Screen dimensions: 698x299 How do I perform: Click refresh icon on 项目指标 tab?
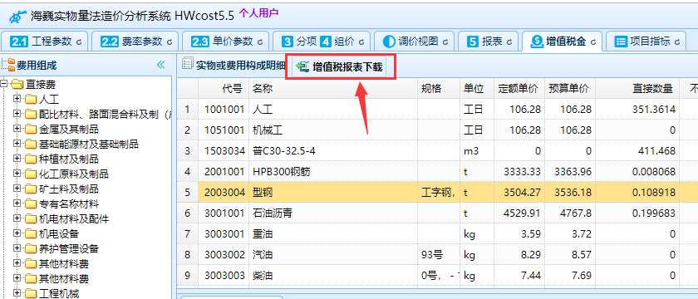tap(676, 42)
